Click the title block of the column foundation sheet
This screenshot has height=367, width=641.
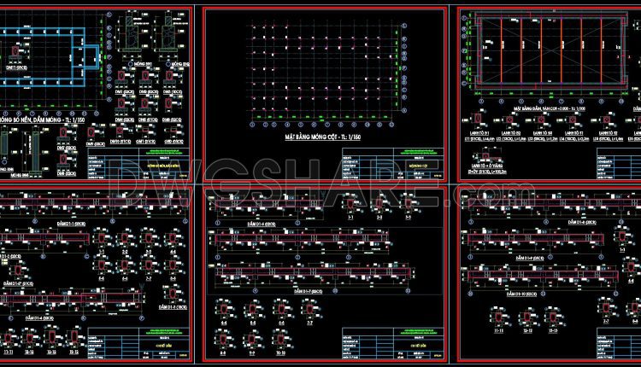(x=393, y=163)
